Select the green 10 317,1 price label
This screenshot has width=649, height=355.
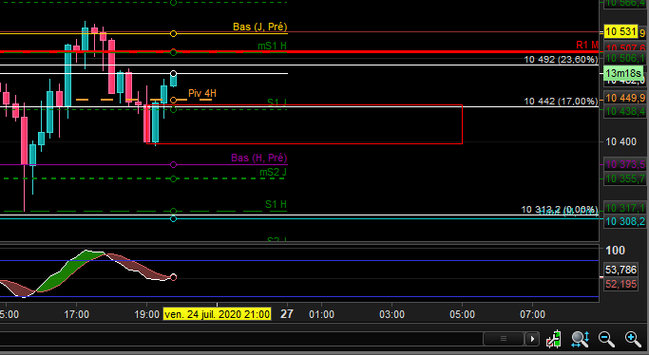point(625,208)
